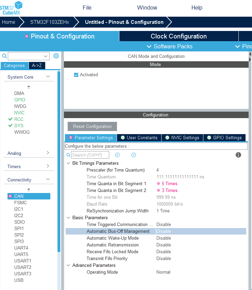Switch to A->Z tab
Screen dimensions: 252x290
click(x=37, y=65)
